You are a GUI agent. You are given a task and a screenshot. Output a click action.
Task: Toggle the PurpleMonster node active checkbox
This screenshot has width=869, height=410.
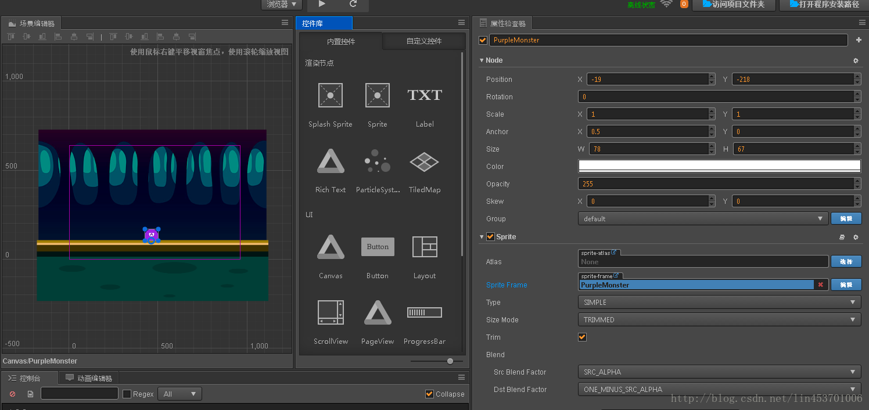(483, 40)
